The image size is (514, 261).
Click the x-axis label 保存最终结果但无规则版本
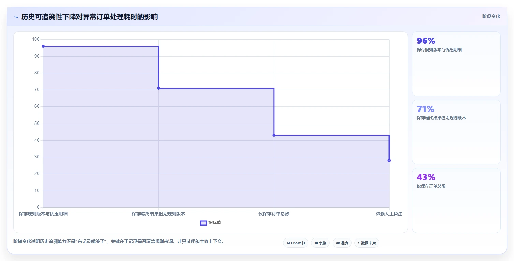click(x=158, y=214)
